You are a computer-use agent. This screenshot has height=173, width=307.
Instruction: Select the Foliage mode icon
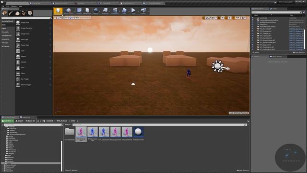(x=24, y=13)
